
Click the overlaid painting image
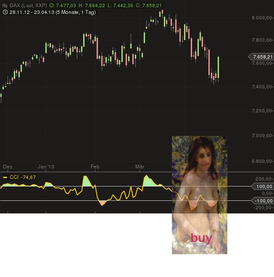pos(200,195)
